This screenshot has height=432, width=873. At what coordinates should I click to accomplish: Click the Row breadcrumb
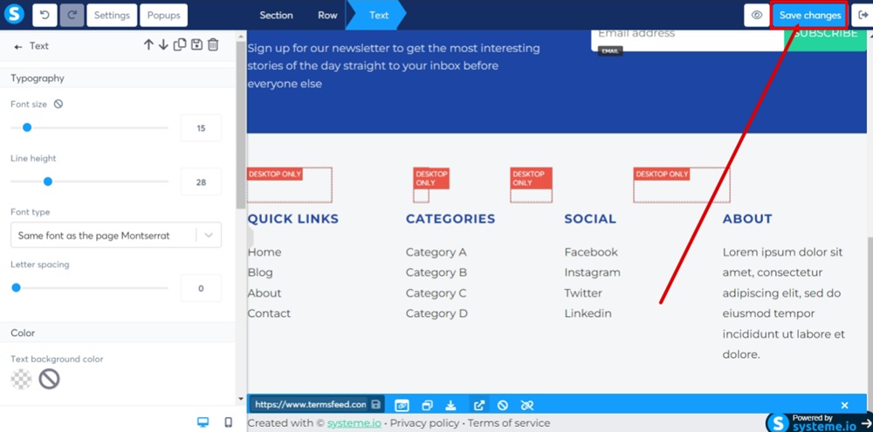(x=327, y=15)
